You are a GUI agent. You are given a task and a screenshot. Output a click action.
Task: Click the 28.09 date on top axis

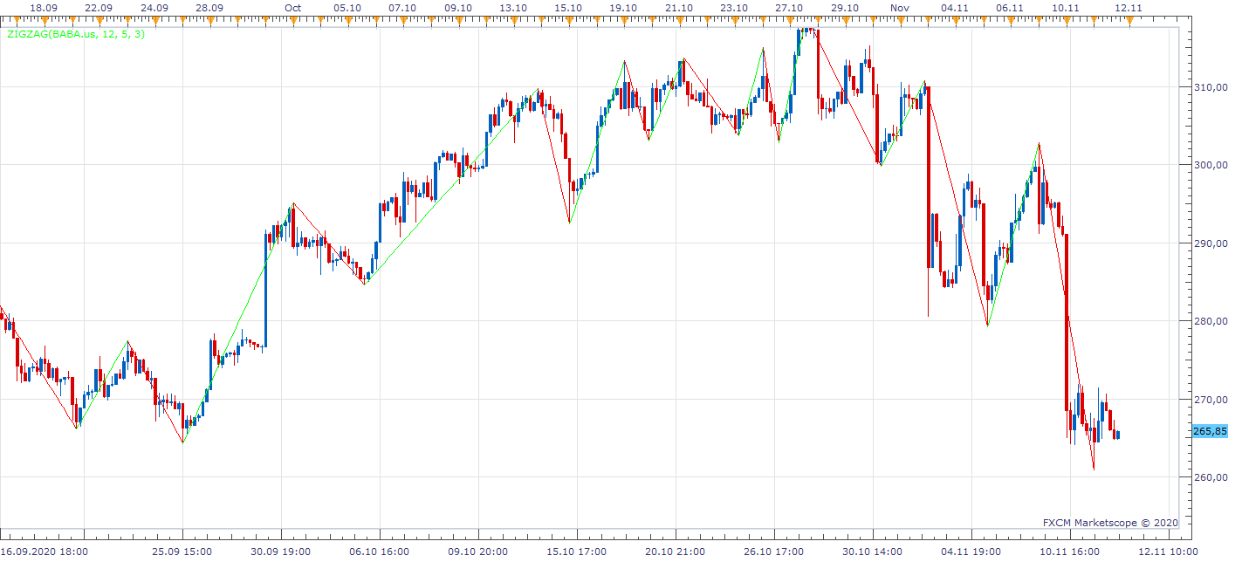point(209,8)
